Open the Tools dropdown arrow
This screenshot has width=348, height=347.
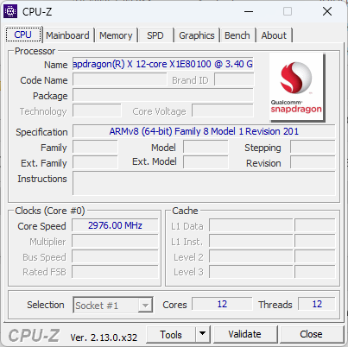click(203, 334)
